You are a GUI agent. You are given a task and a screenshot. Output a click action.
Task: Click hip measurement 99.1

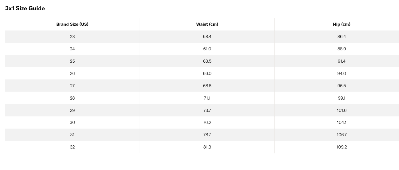click(x=342, y=98)
